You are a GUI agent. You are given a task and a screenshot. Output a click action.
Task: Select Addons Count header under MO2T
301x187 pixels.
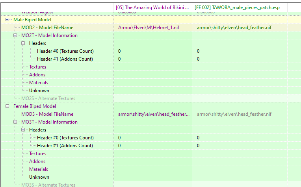tap(65, 59)
